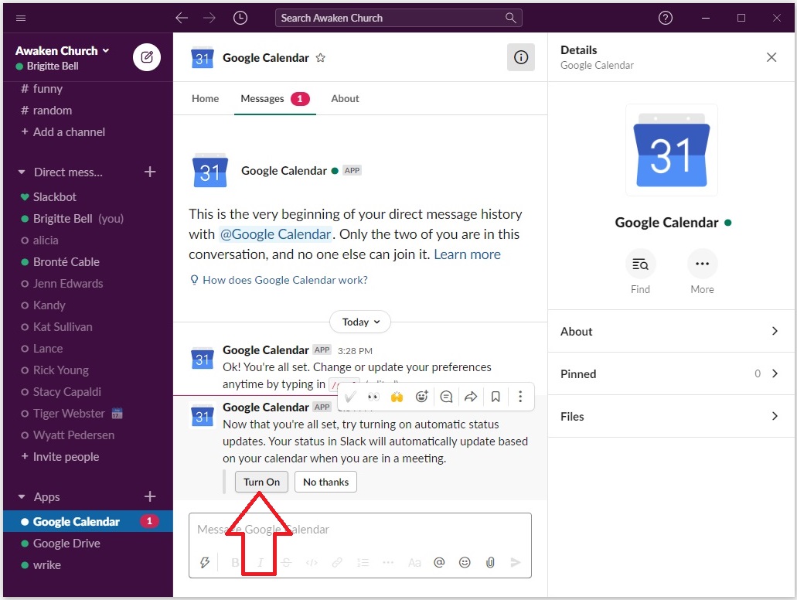Click the Find icon in Details

tap(640, 264)
